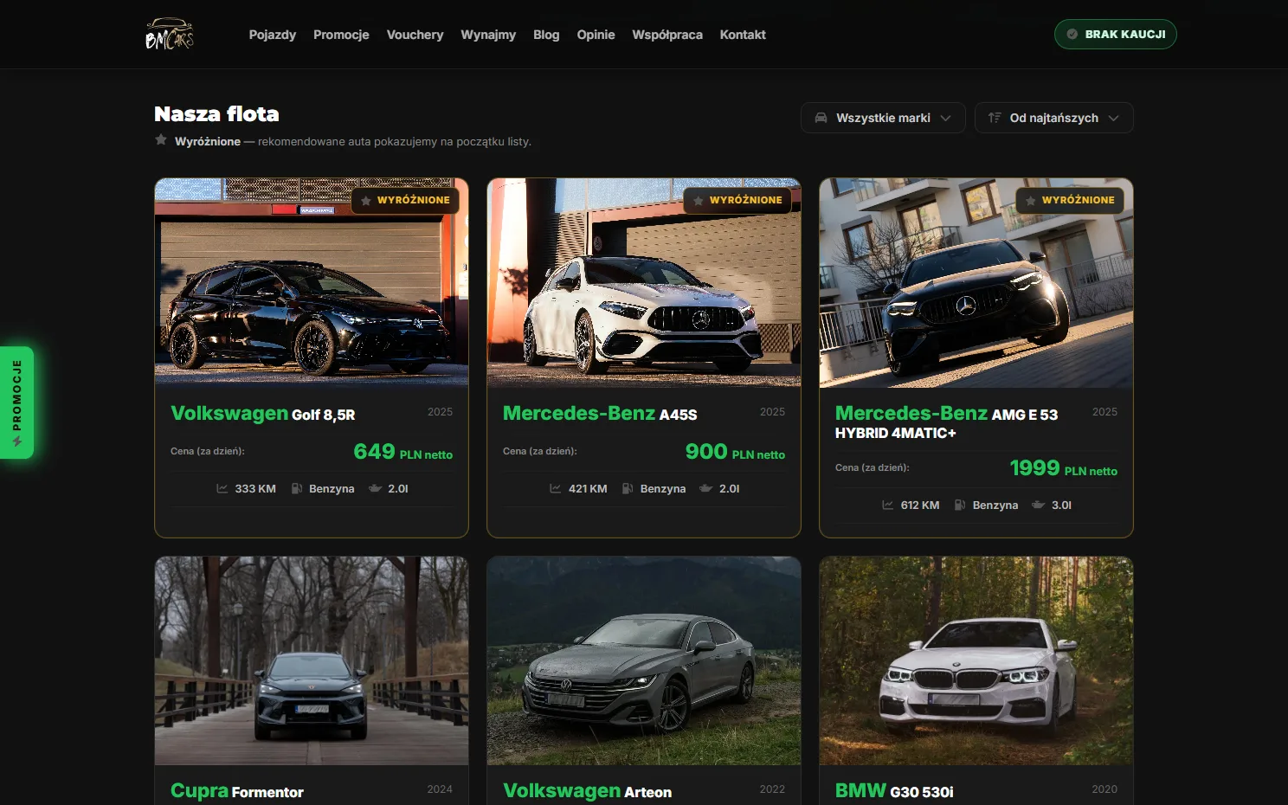
Task: Click the 2022 year on the Arteon card
Action: 772,789
